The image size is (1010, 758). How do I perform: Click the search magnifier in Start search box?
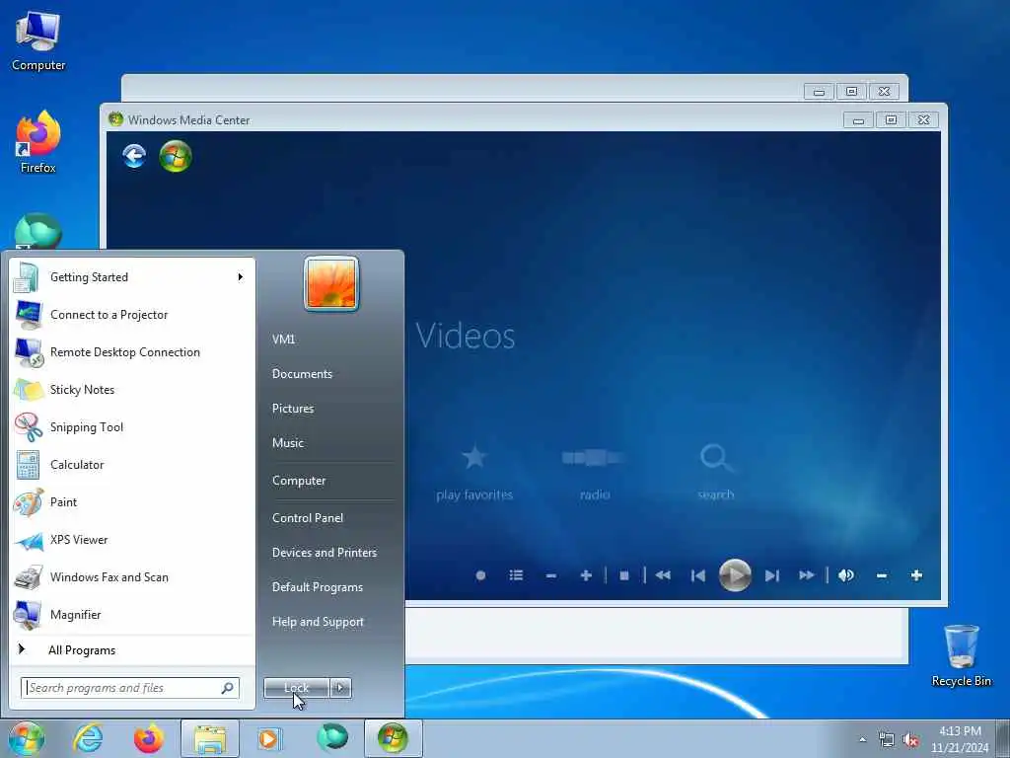[228, 688]
